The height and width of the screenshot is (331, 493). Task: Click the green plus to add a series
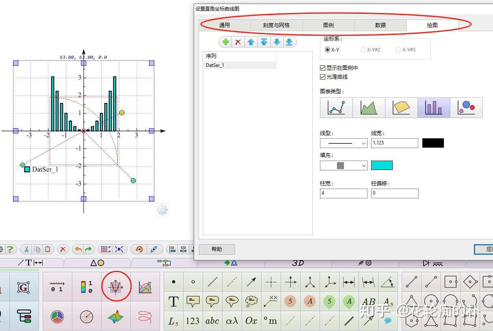225,41
